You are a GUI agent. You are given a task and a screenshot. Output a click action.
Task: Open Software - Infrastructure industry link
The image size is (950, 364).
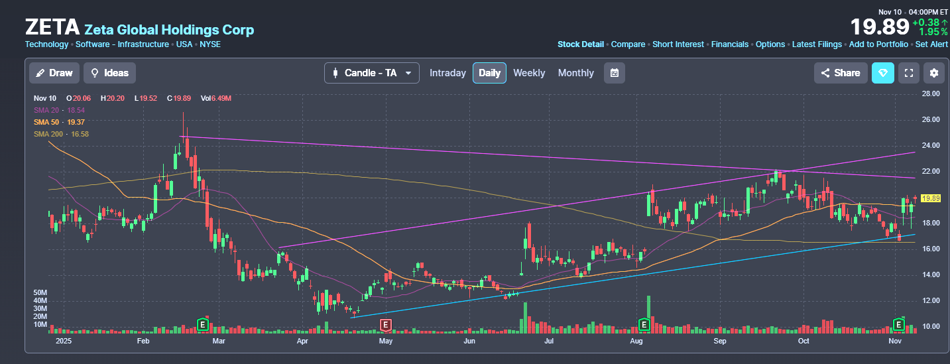coord(122,44)
